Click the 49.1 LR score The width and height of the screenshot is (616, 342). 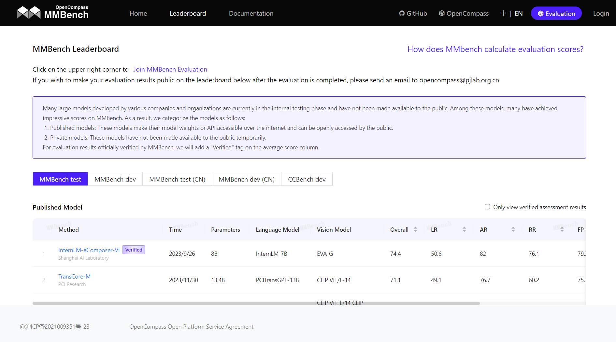coord(436,280)
